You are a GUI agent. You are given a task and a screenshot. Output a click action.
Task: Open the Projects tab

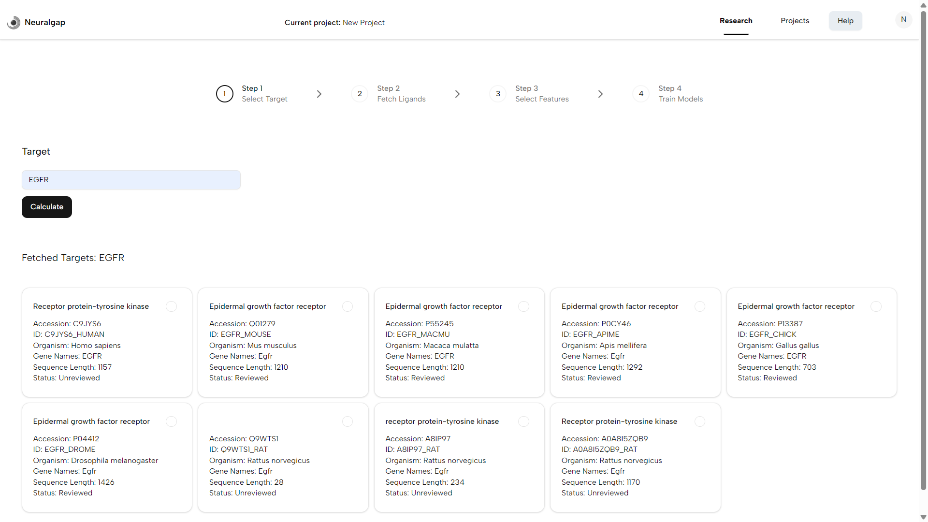(795, 21)
